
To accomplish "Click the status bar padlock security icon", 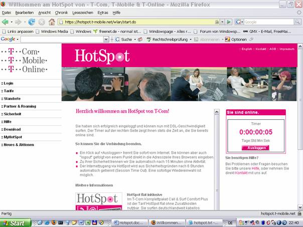I will coord(299,213).
